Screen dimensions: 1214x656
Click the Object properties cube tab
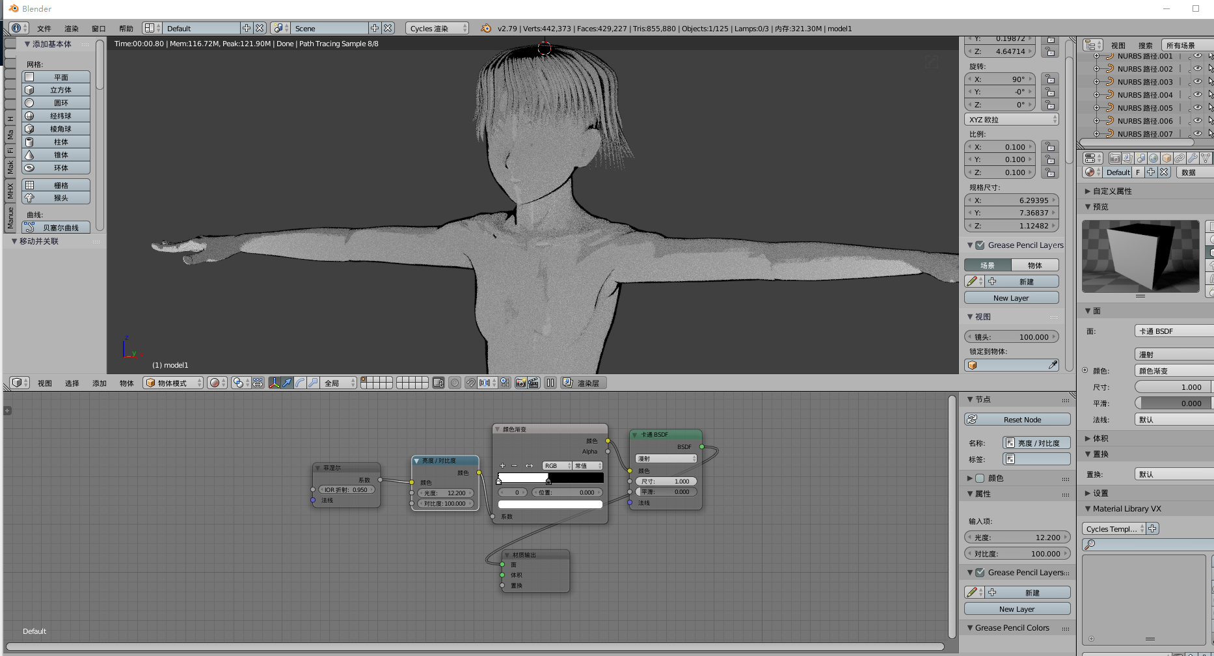1167,158
